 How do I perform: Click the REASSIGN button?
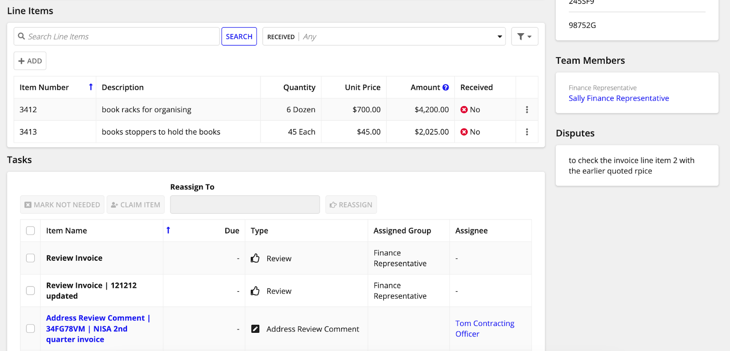351,205
